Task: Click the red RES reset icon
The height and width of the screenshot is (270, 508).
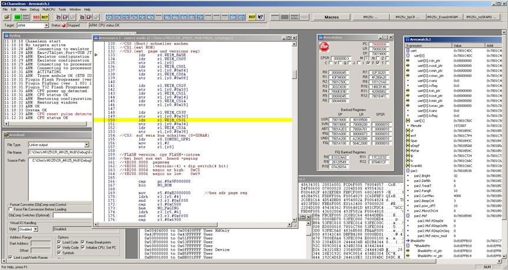Action: click(36, 17)
